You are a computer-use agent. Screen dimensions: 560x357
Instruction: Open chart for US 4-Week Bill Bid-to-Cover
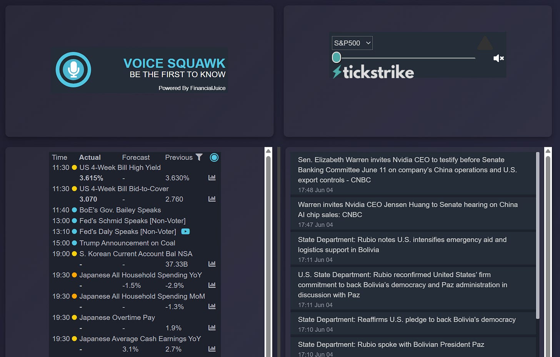(x=212, y=199)
